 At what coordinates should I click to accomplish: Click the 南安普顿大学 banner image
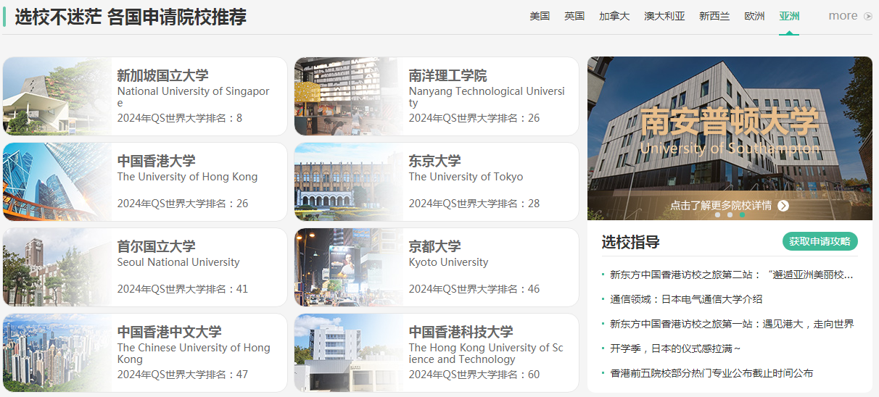[730, 138]
